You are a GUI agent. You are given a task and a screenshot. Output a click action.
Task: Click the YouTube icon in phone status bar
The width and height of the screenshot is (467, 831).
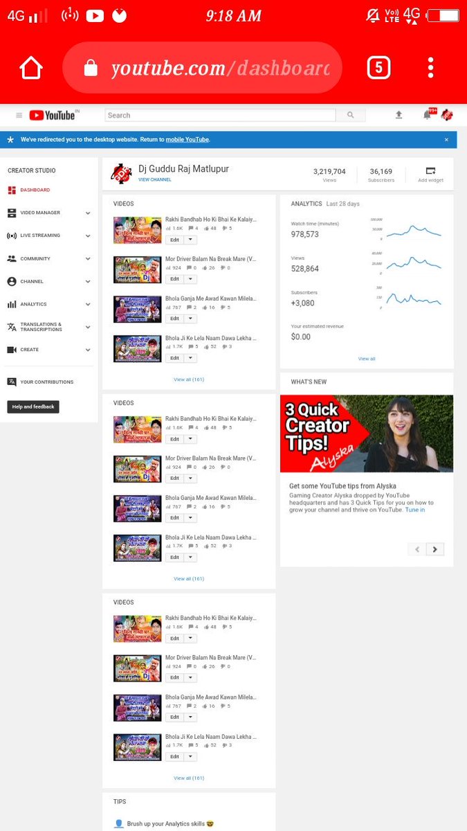95,15
